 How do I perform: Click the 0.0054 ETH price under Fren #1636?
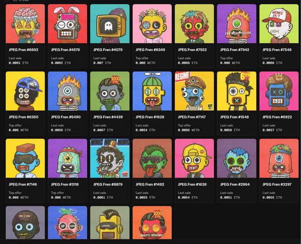pos(188,198)
